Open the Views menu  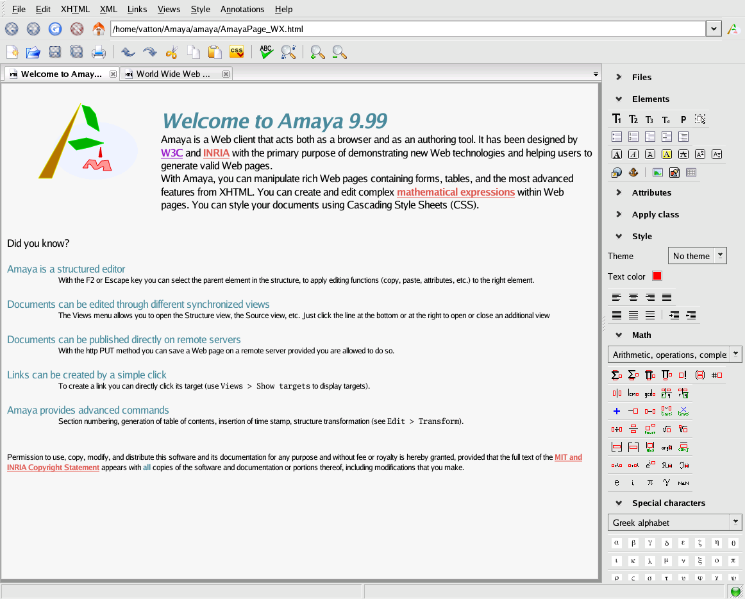tap(169, 9)
